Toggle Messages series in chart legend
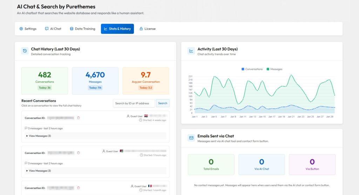This screenshot has width=359, height=195. coord(274,69)
